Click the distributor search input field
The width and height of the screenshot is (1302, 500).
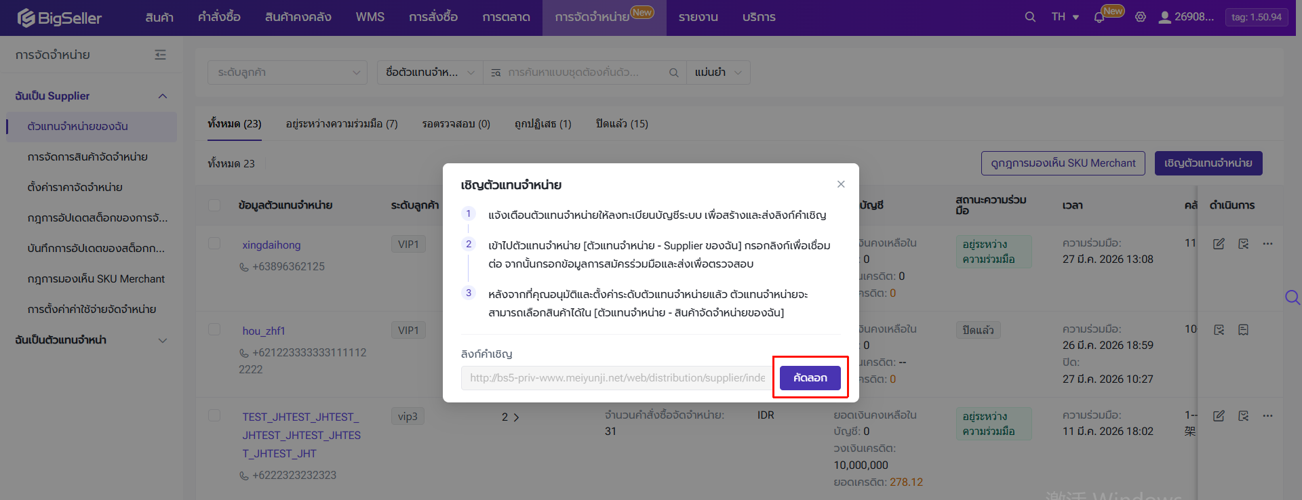click(x=586, y=72)
